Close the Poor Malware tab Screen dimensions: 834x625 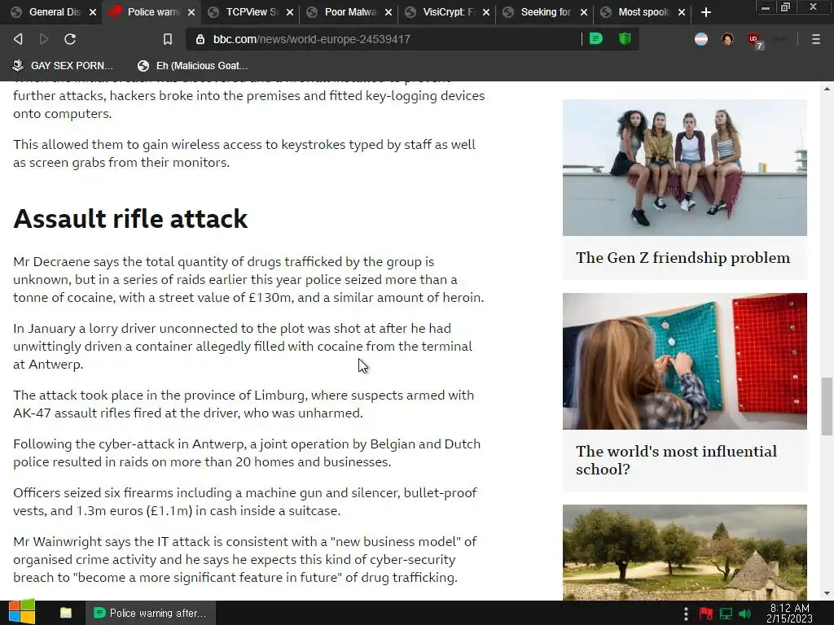tap(388, 12)
